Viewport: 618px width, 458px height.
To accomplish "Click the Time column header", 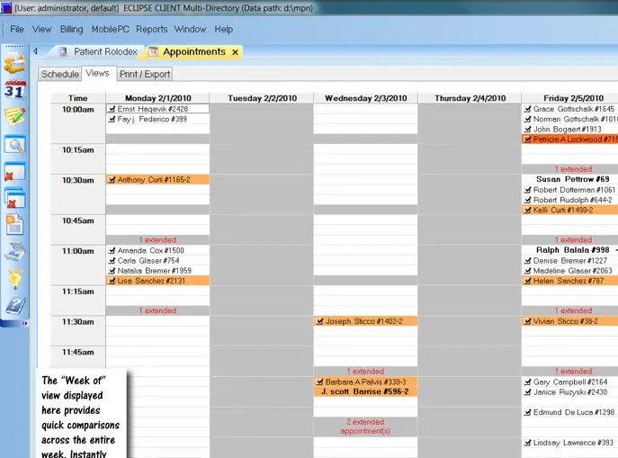I will tap(77, 98).
